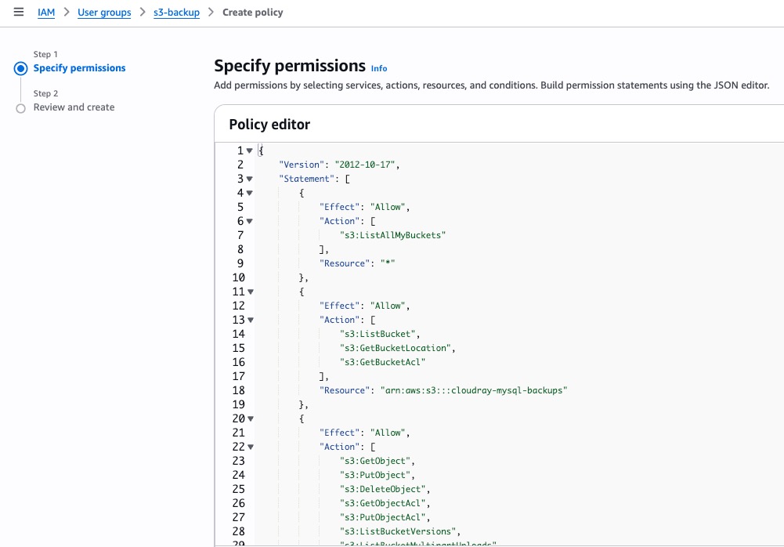
Task: Collapse the s3:ListAllMyBuckets Action array
Action: [249, 220]
